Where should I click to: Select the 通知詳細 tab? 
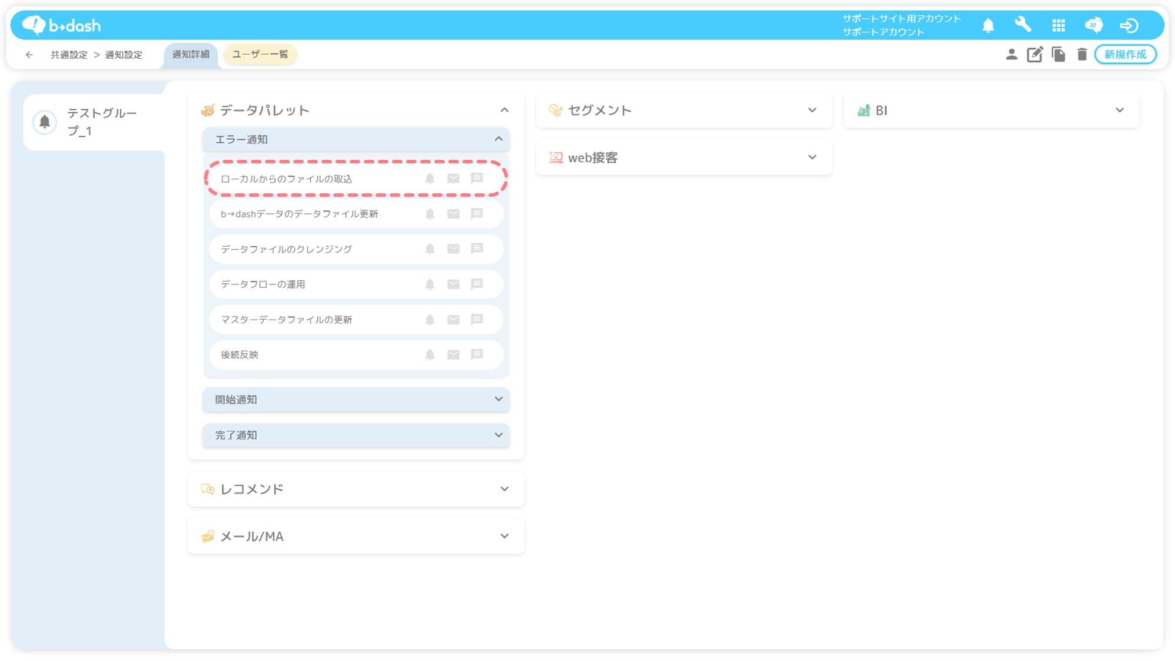pyautogui.click(x=191, y=54)
